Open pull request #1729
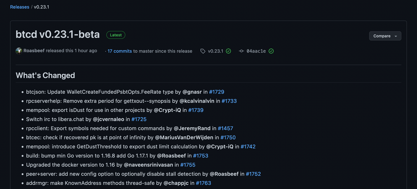Screen dimensions: 417x189 [216, 92]
